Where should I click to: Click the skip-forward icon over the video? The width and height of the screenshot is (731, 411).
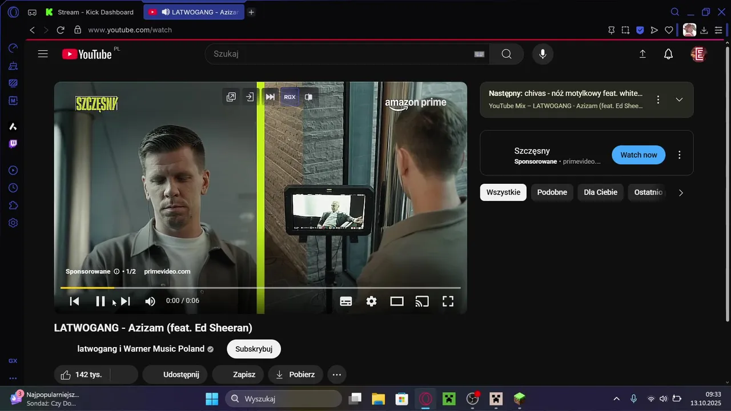[x=270, y=97]
